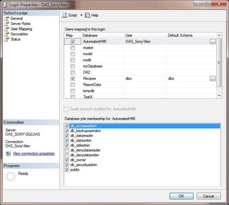Click the Cancel button
This screenshot has height=205, width=229.
point(208,196)
